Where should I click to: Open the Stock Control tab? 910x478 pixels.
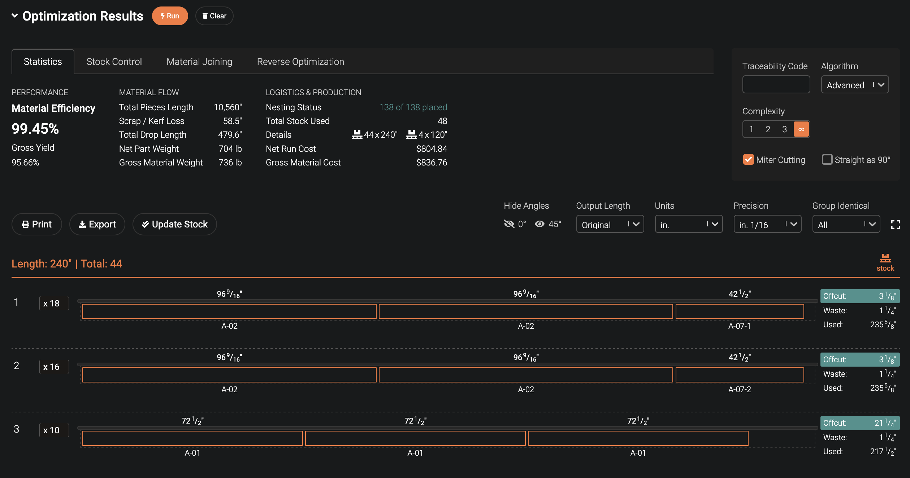(114, 62)
